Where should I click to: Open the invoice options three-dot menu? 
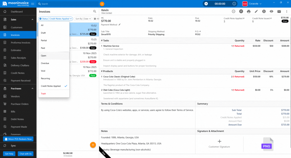(x=286, y=11)
